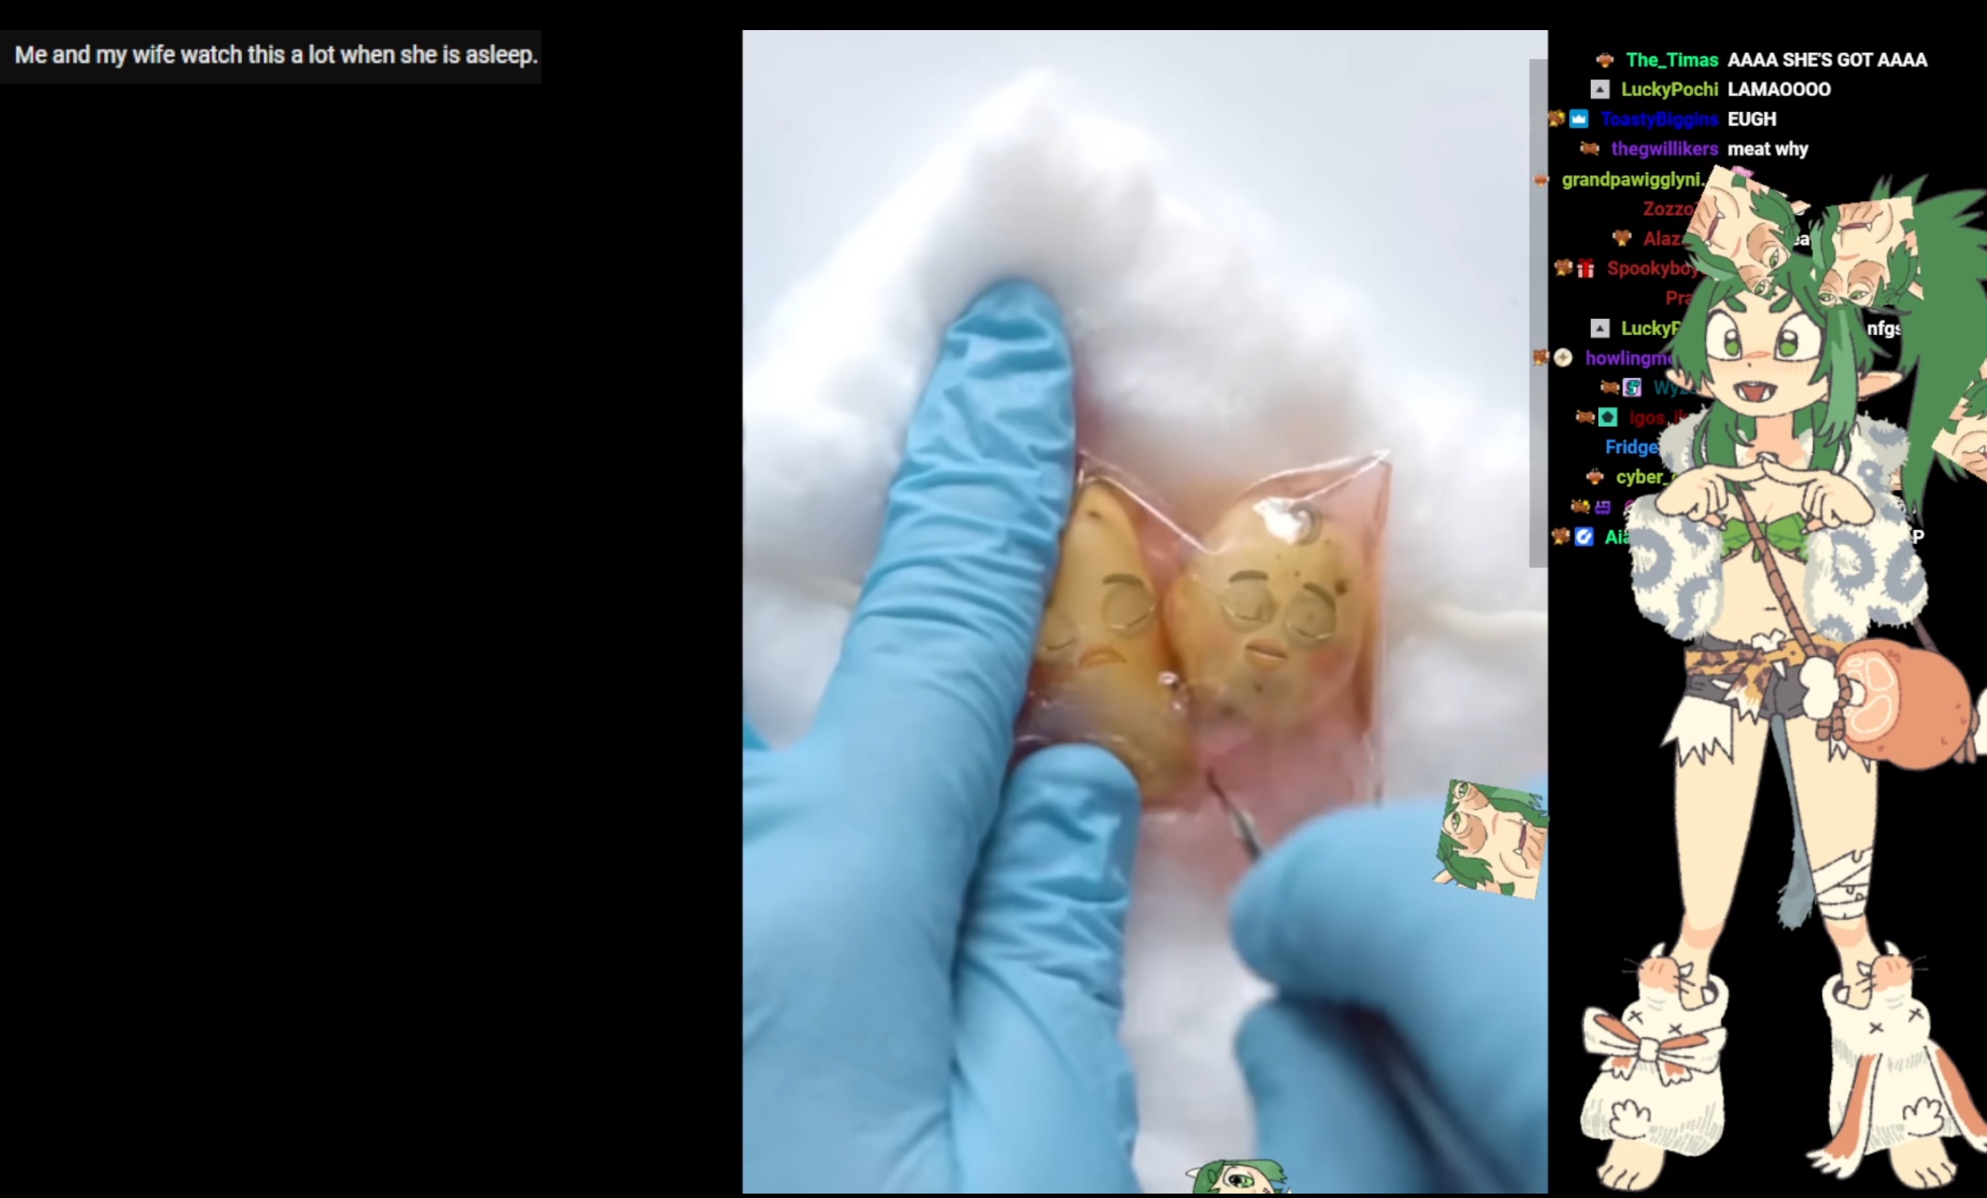This screenshot has height=1198, width=1987.
Task: Click the comment text about watching with wife
Action: tap(275, 56)
